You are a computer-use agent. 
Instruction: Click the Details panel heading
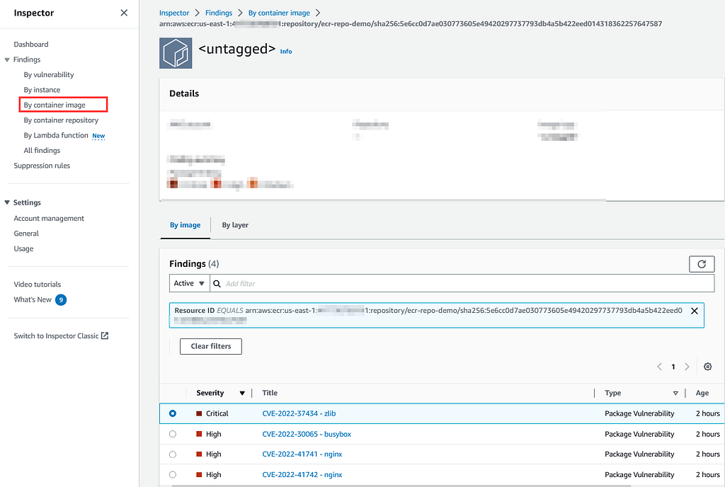click(184, 93)
